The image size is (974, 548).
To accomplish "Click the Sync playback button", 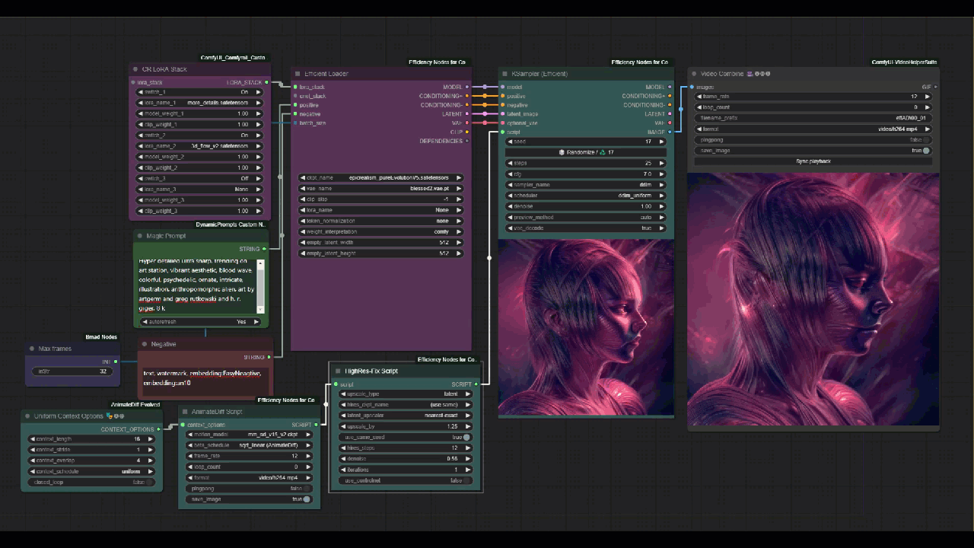I will [x=813, y=161].
